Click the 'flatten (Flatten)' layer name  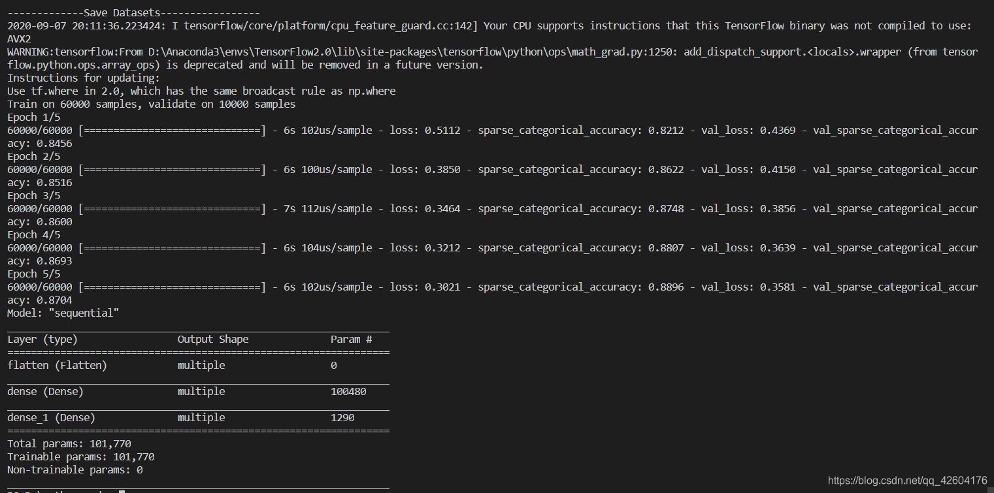tap(58, 366)
